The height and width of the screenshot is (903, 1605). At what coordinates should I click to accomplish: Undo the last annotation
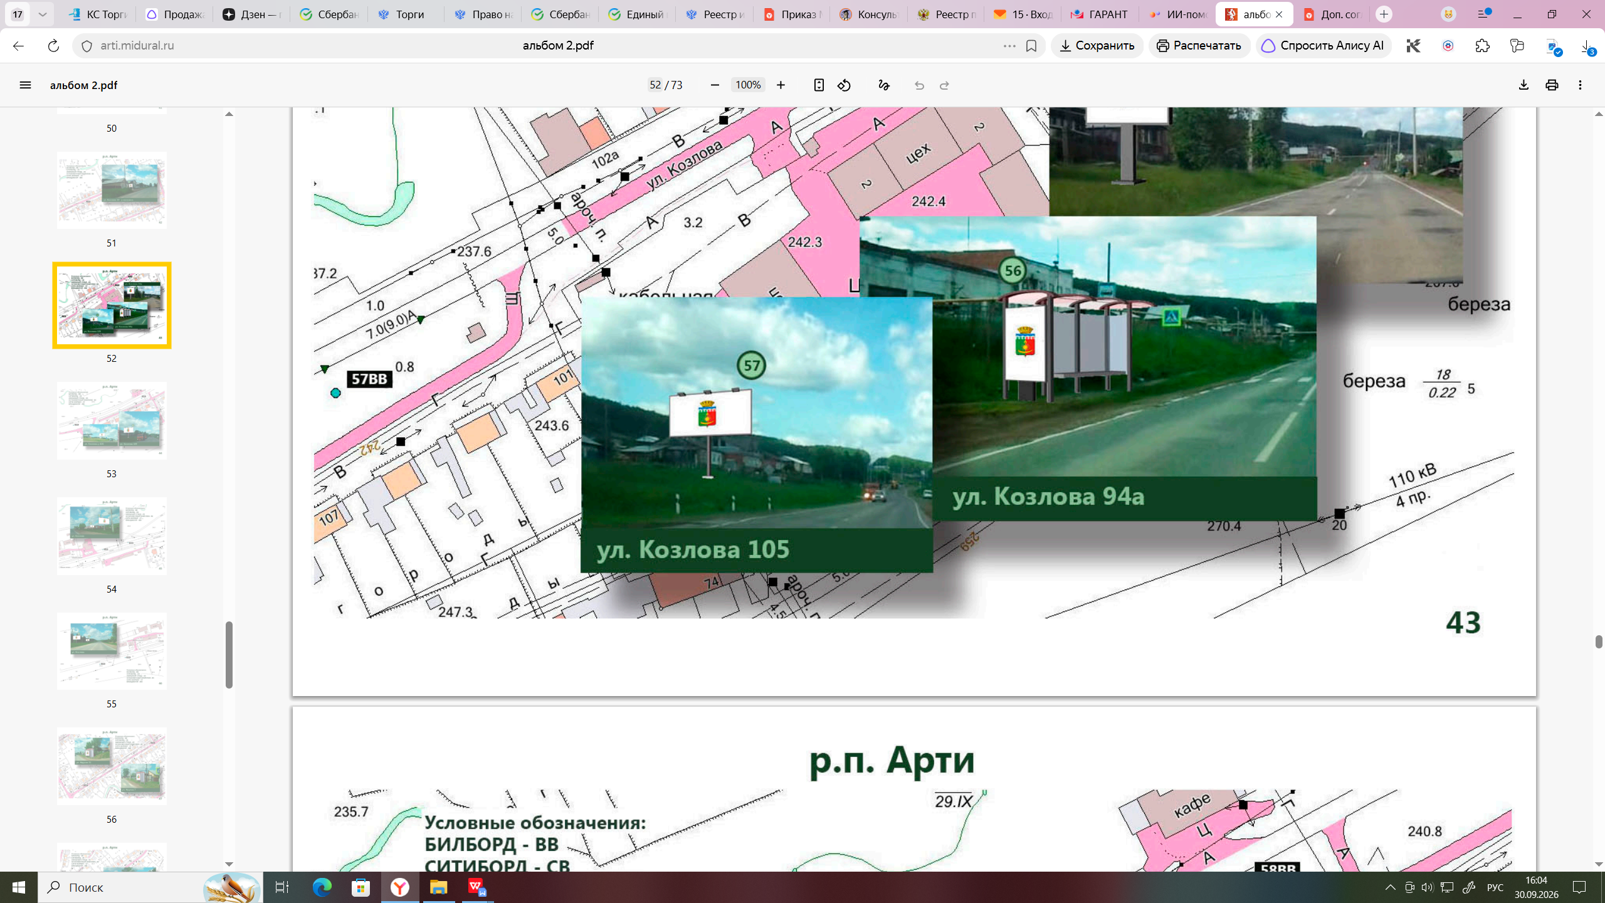click(x=919, y=85)
